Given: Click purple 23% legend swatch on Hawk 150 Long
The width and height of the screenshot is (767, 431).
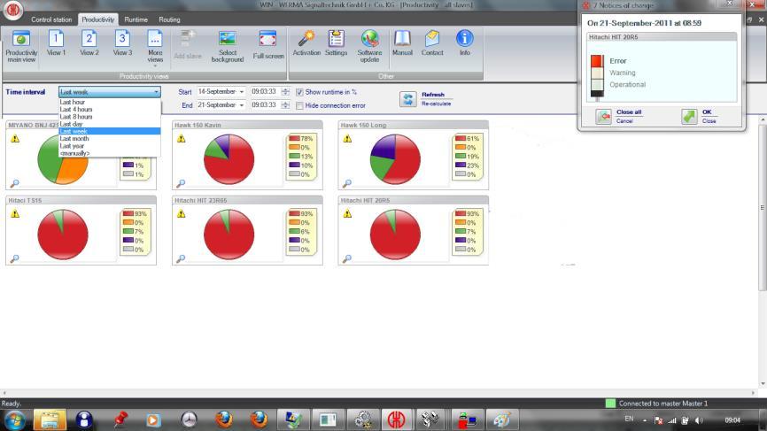Looking at the screenshot, I should [461, 165].
